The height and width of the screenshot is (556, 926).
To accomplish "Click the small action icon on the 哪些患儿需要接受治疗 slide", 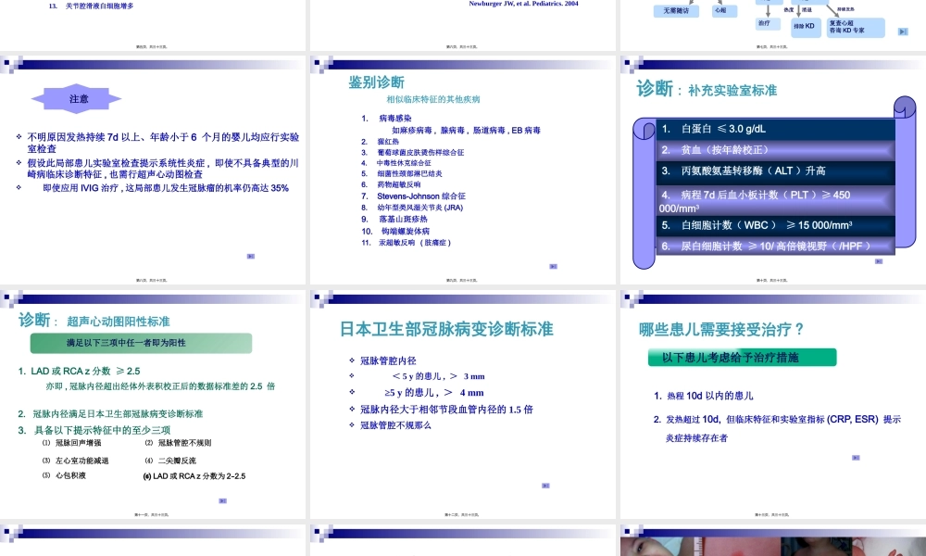I will coord(856,457).
